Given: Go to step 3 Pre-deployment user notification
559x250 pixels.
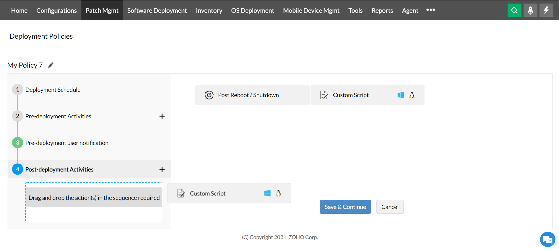Looking at the screenshot, I should coord(67,143).
